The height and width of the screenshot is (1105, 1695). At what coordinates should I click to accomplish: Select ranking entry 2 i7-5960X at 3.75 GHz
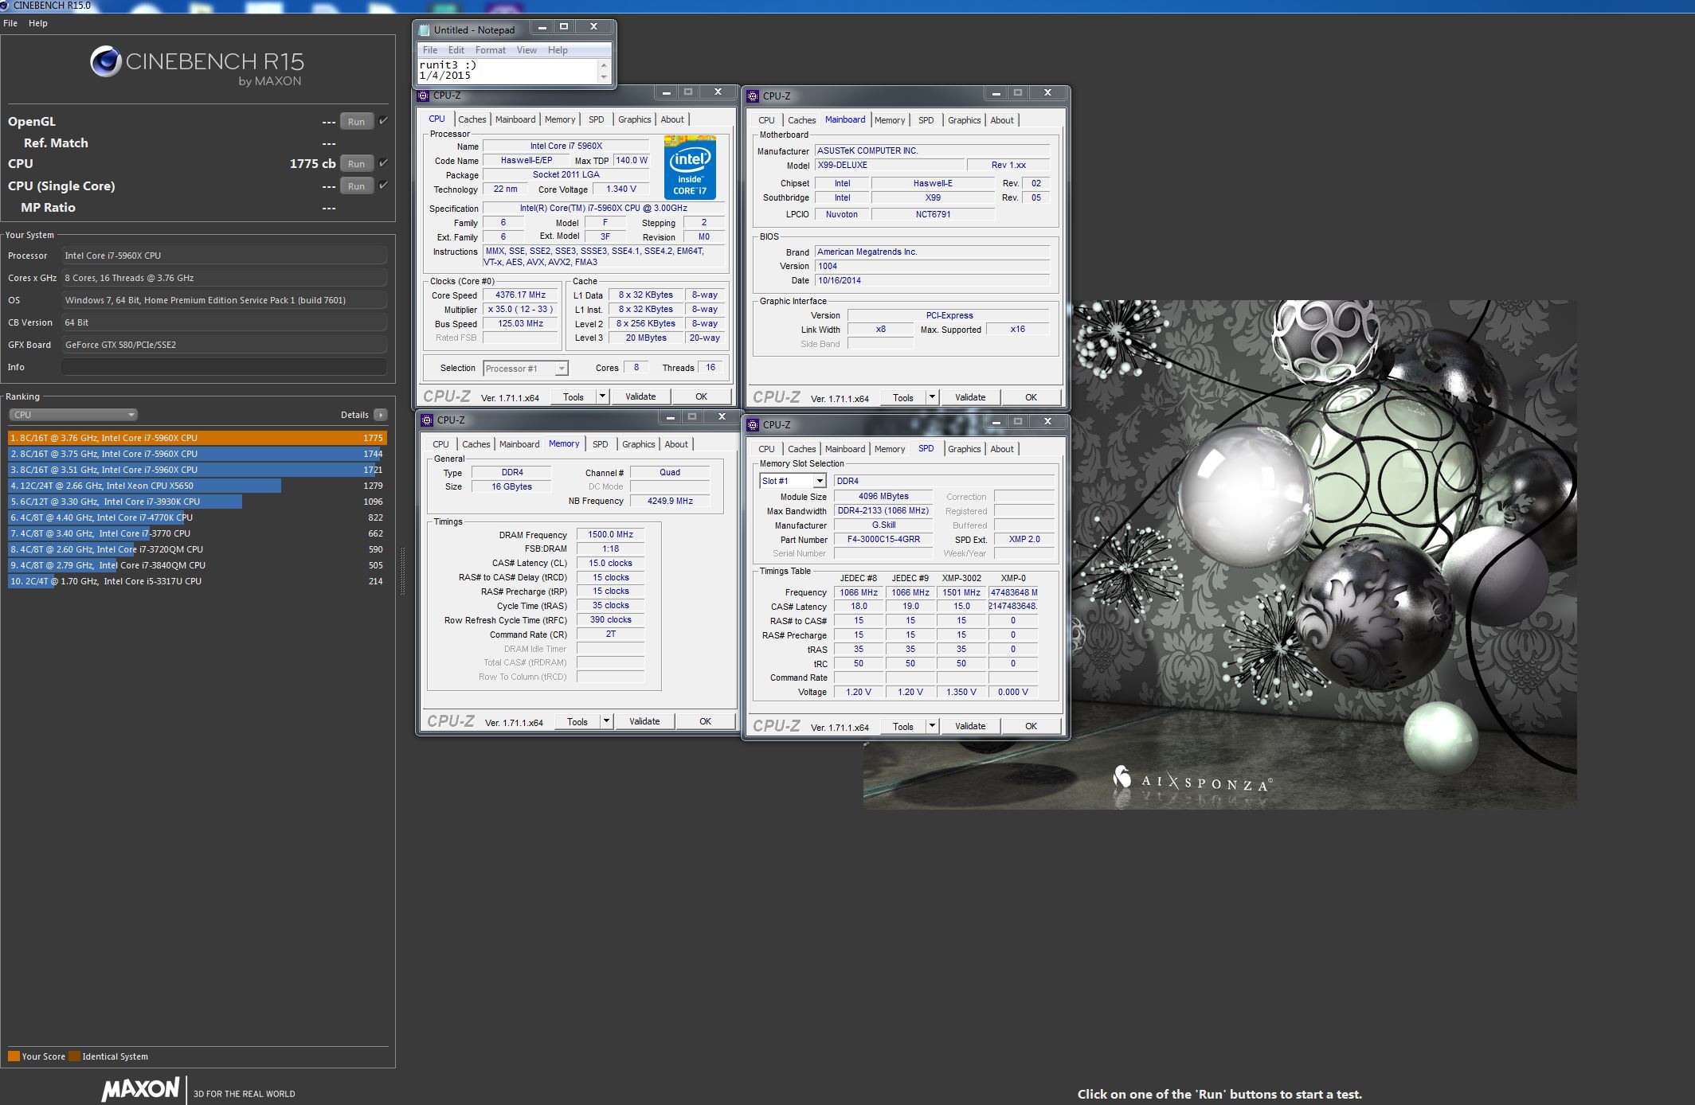197,454
